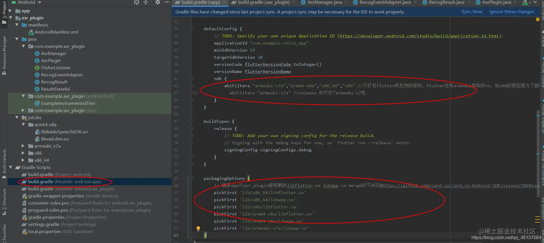
Task: Expand the app module node
Action: [x=10, y=11]
